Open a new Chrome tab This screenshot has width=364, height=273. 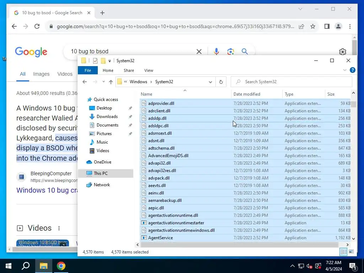102,13
